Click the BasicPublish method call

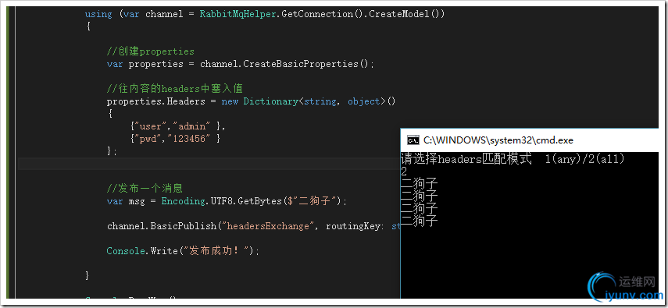(183, 226)
